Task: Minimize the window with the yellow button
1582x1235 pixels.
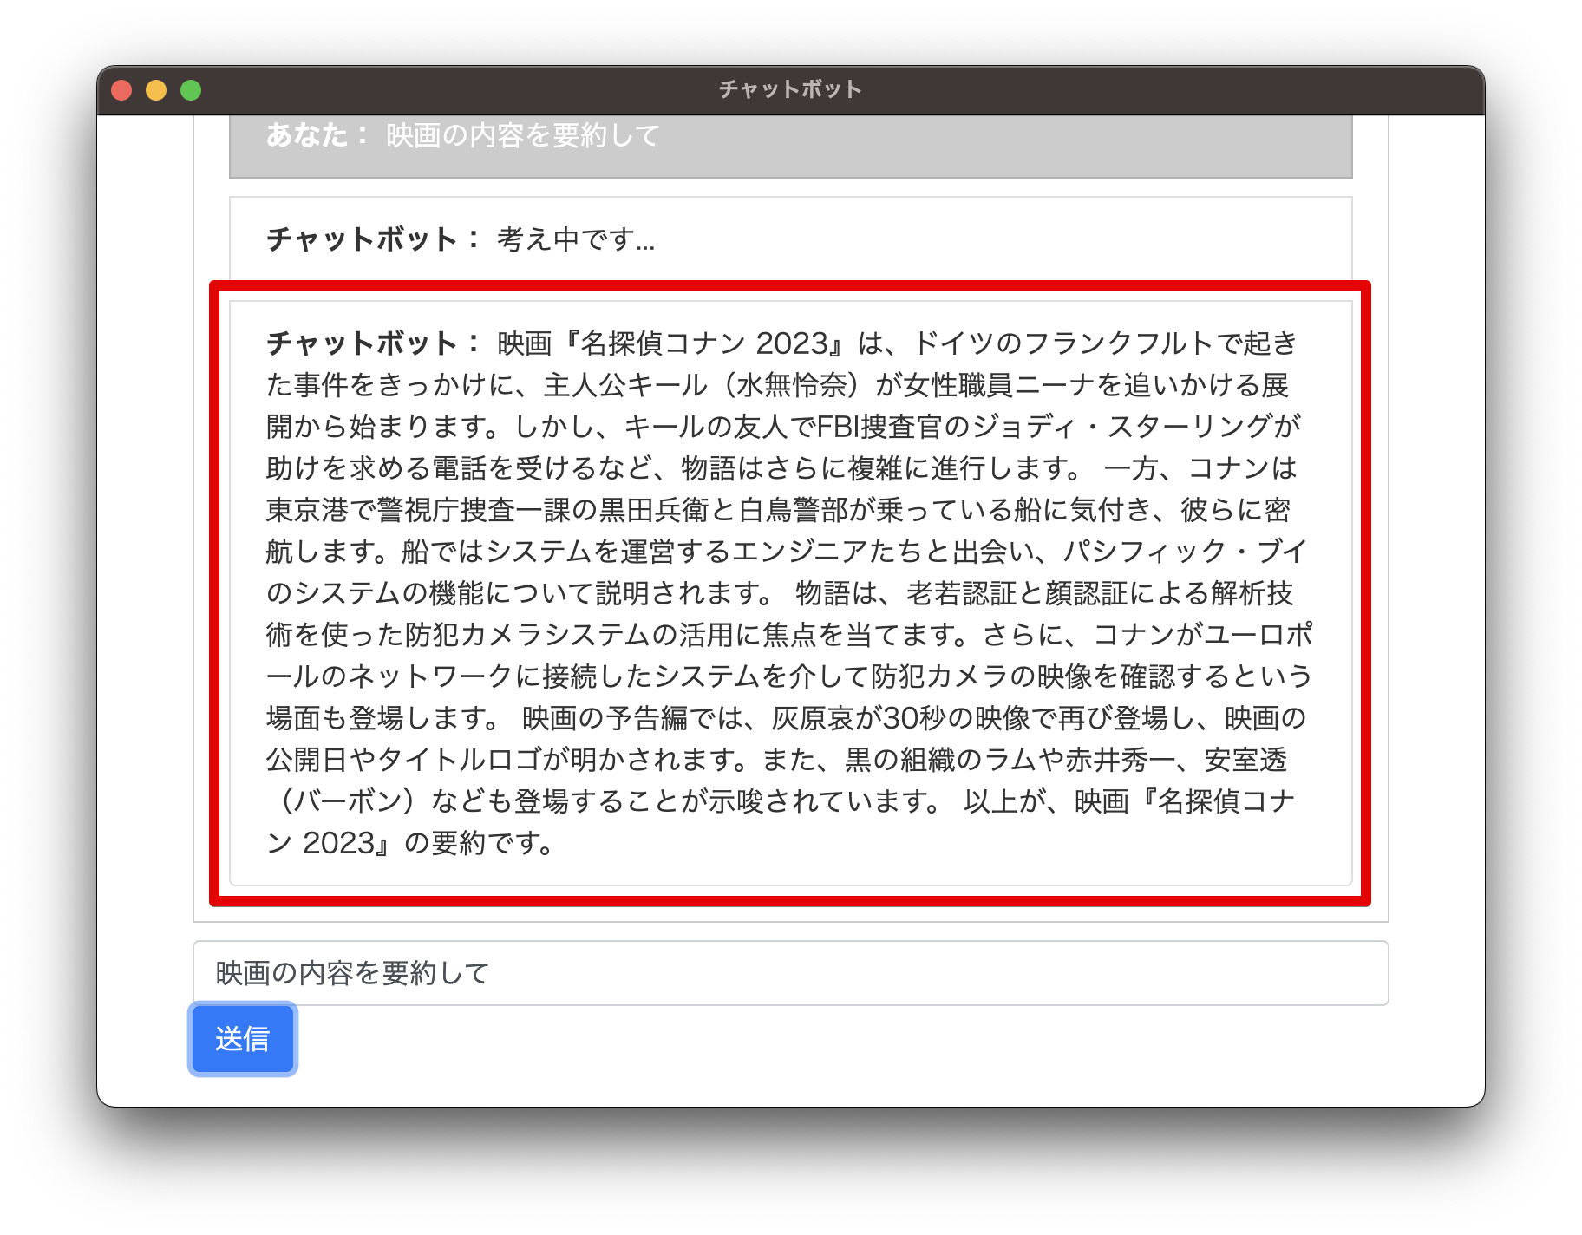Action: 156,90
